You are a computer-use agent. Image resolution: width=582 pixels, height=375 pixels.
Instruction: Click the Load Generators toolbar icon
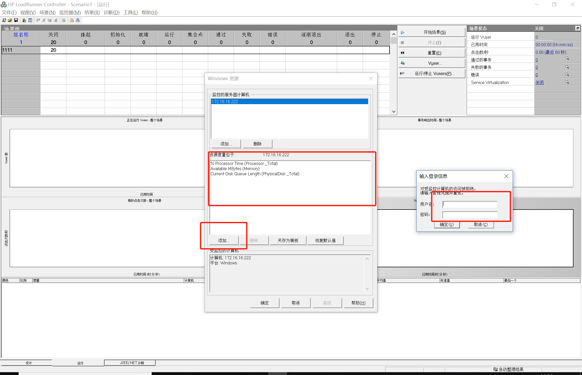coord(24,20)
